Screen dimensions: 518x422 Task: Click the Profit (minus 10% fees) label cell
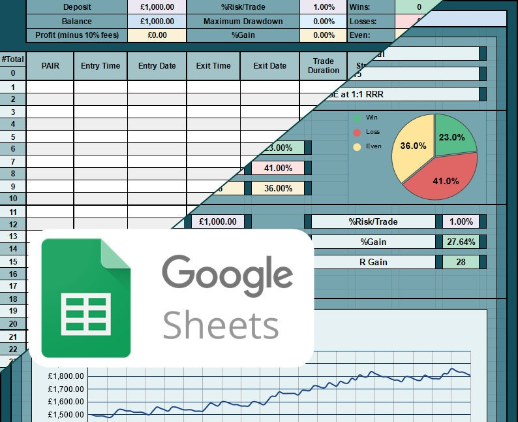tap(76, 35)
